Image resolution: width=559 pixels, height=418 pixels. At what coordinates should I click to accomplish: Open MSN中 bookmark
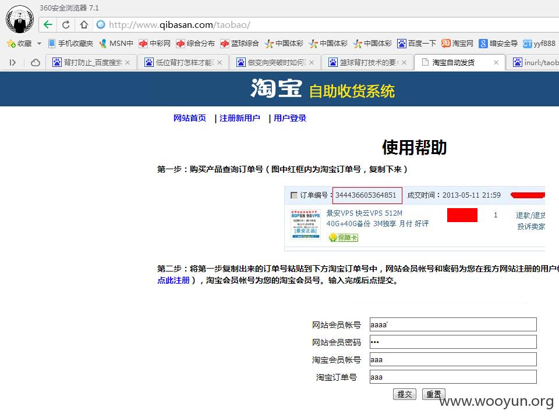[x=116, y=44]
